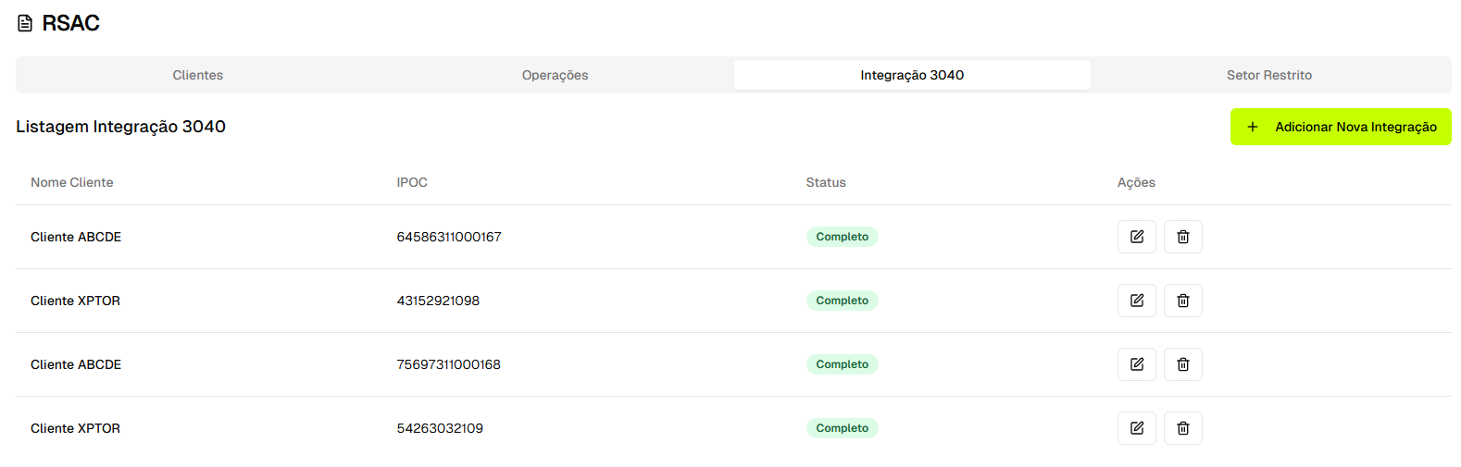Delete the integration with IPOC 43152921098

(1182, 301)
